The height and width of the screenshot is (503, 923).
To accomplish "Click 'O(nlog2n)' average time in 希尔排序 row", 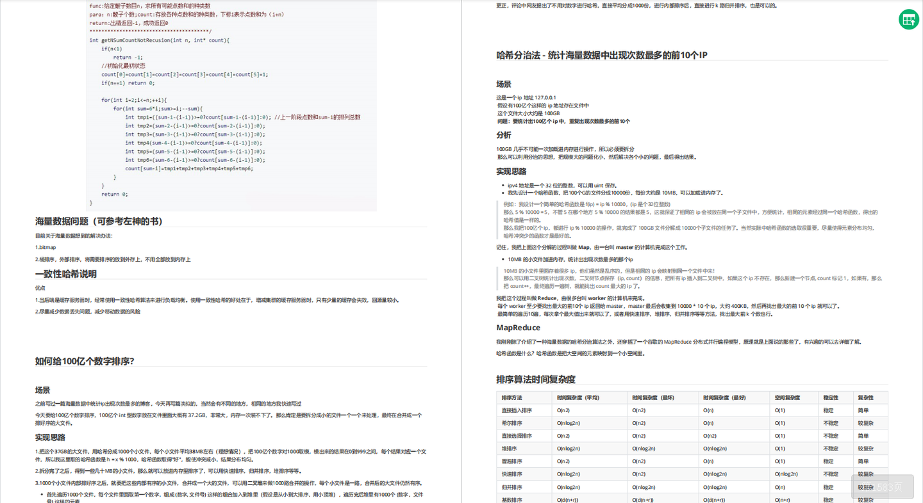I will pyautogui.click(x=569, y=423).
